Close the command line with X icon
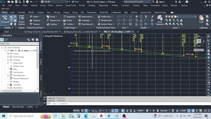The width and height of the screenshot is (211, 119). 44,99
